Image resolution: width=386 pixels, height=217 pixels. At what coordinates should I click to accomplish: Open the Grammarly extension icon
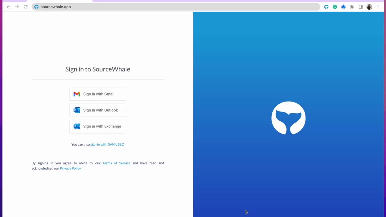335,7
